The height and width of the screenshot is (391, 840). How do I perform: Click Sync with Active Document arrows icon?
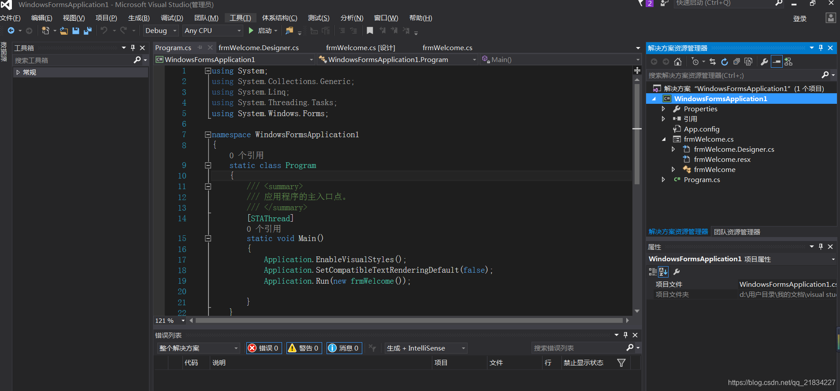tap(713, 62)
